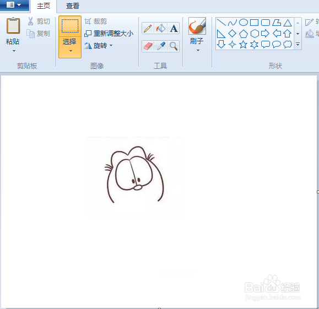This screenshot has width=319, height=309.
Task: Select the Text tool
Action: pos(174,29)
